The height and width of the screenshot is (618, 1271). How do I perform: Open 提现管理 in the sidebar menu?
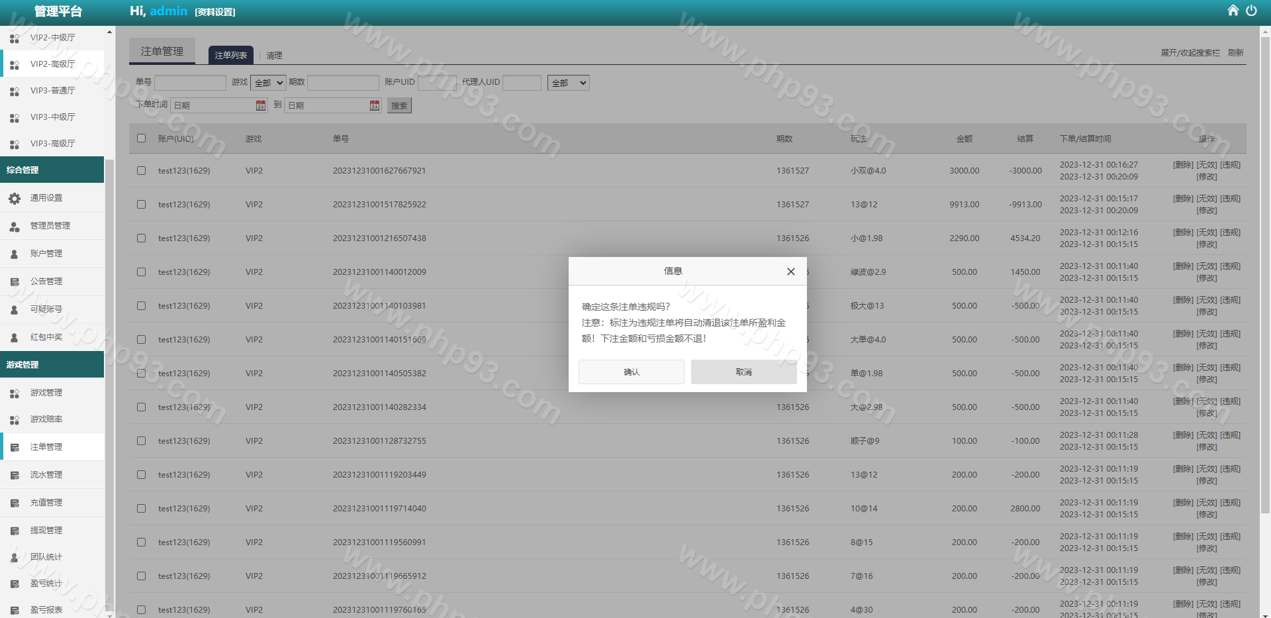tap(46, 531)
